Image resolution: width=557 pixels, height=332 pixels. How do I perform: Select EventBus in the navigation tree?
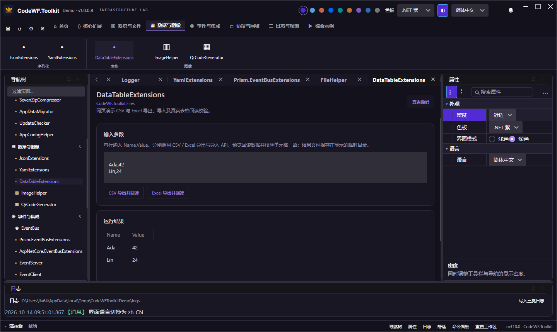tap(30, 228)
